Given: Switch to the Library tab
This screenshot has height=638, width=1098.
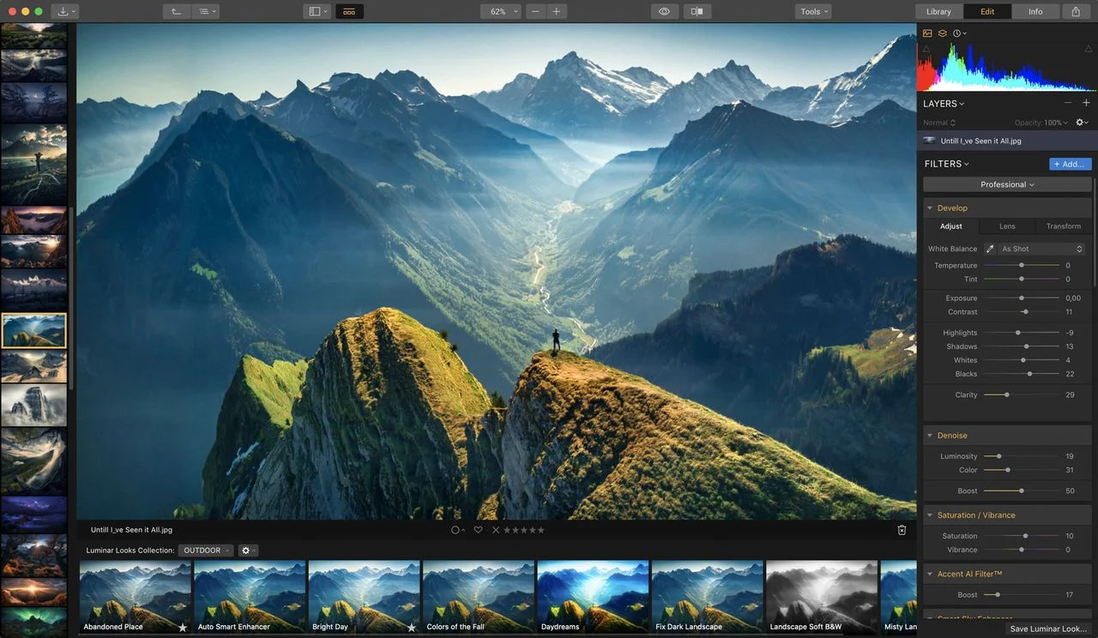Looking at the screenshot, I should click(938, 11).
